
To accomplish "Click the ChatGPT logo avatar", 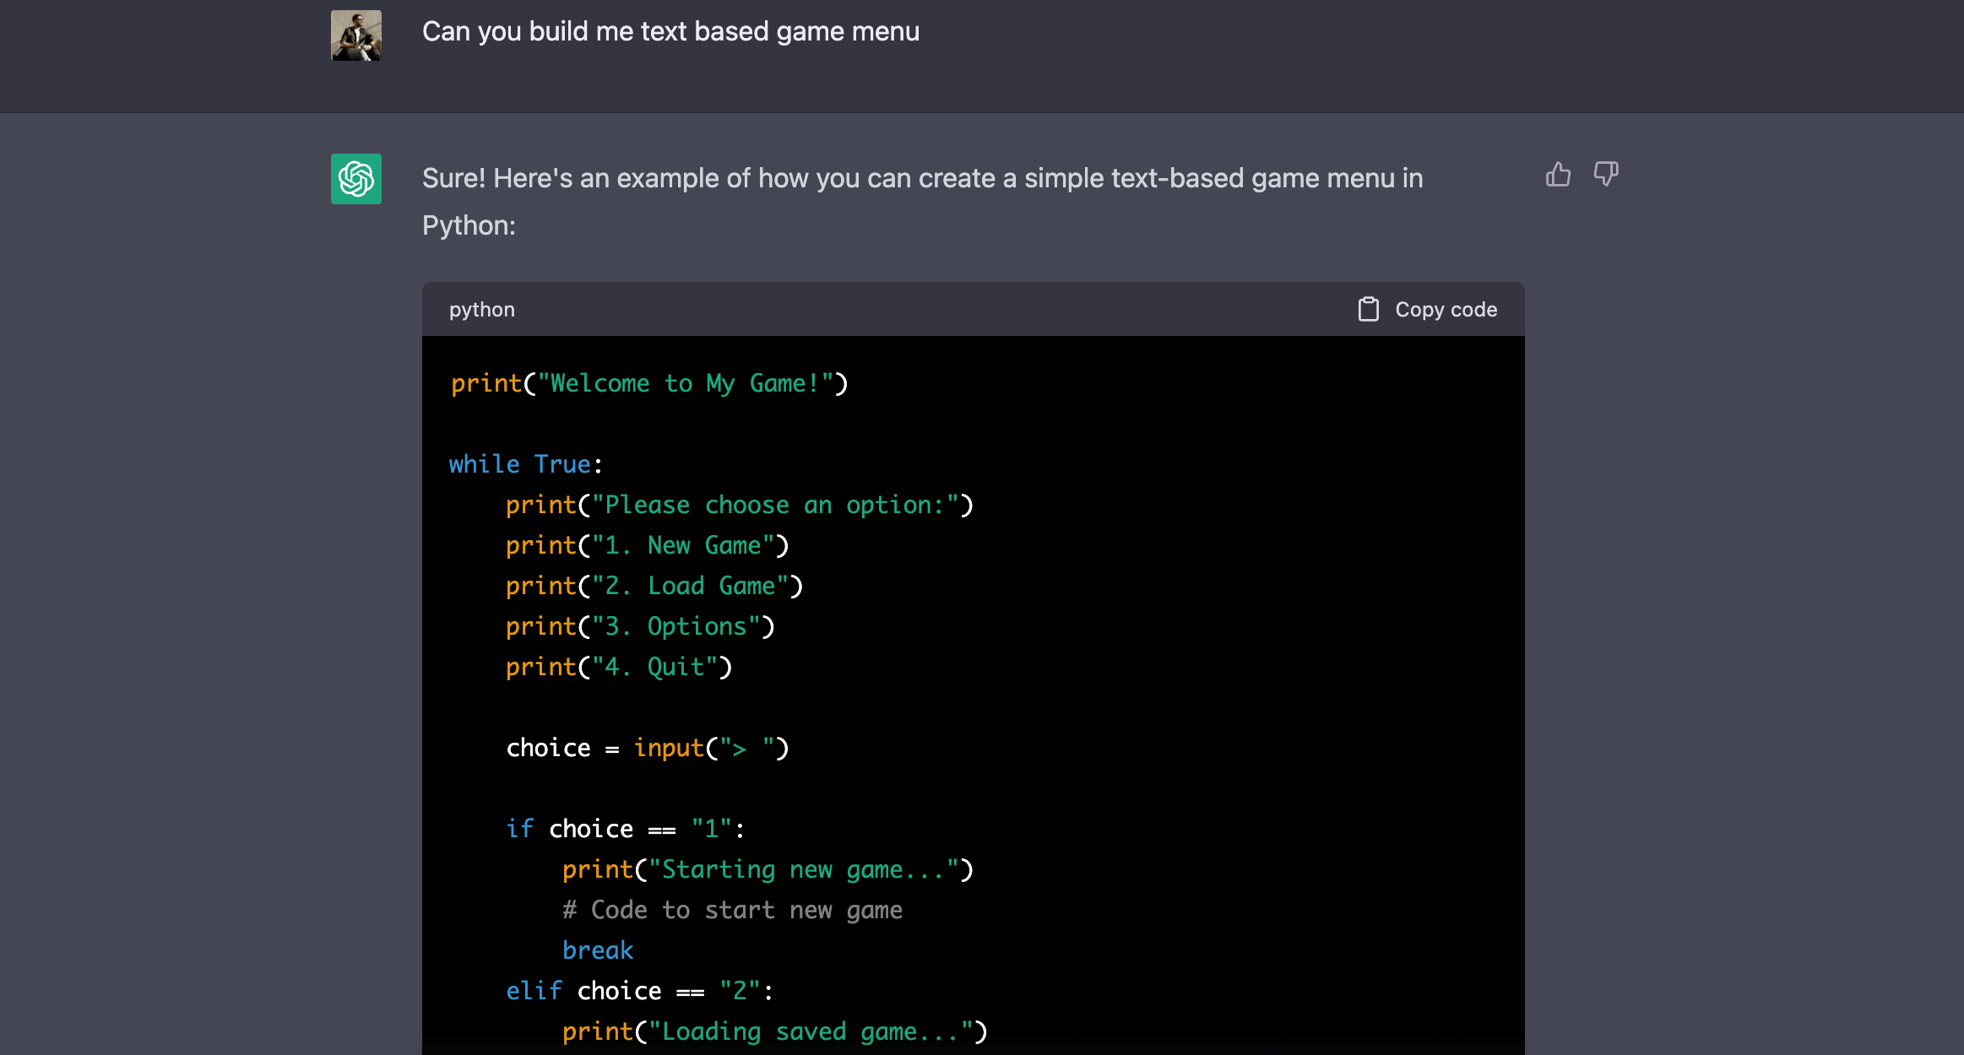I will 355,179.
